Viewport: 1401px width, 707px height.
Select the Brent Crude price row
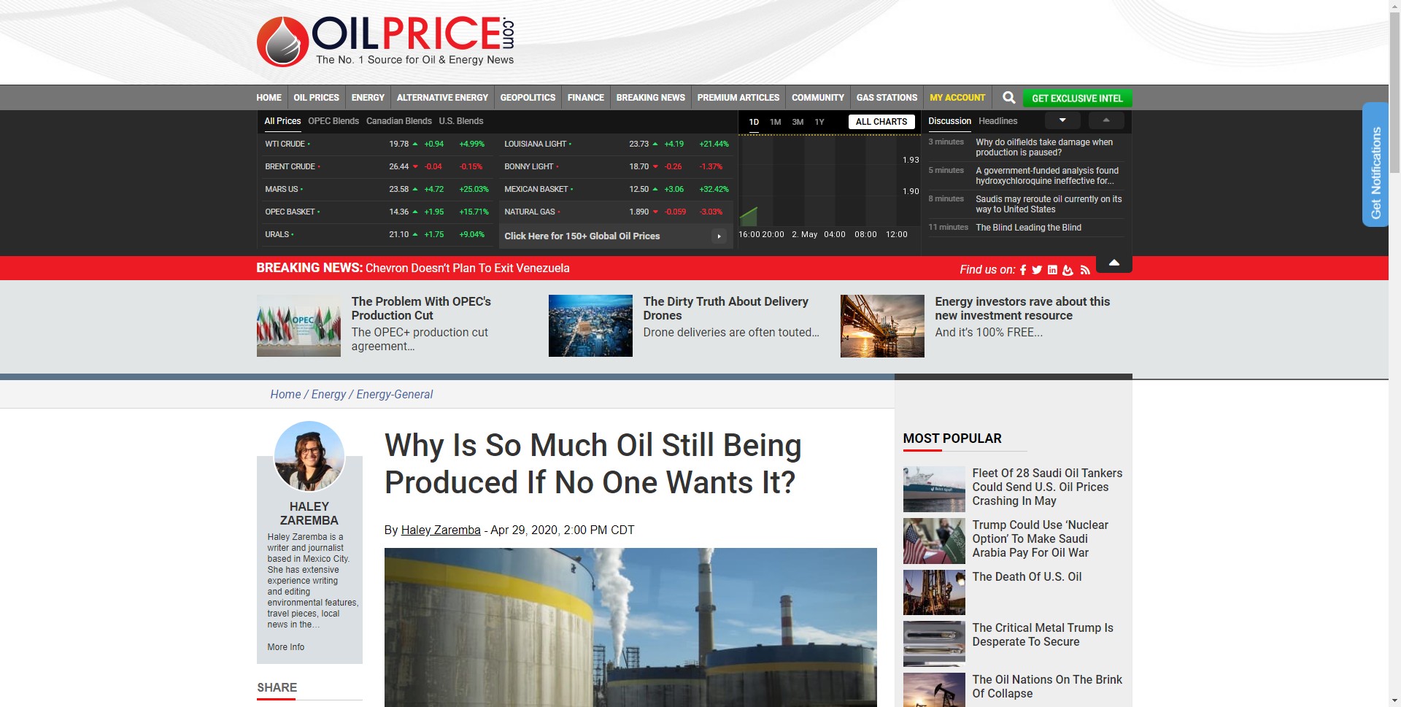click(x=377, y=167)
